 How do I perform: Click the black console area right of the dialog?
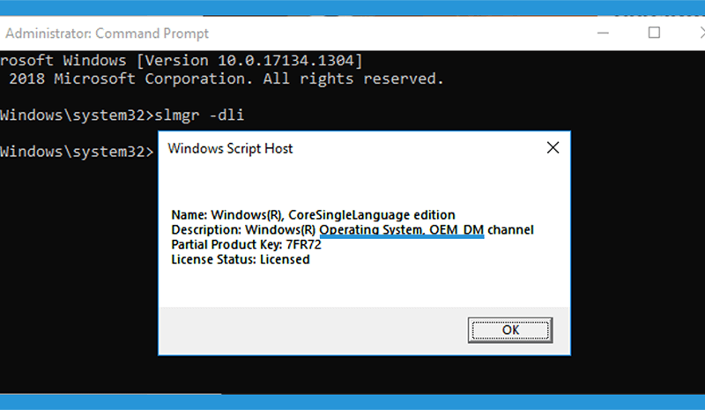tap(638, 243)
